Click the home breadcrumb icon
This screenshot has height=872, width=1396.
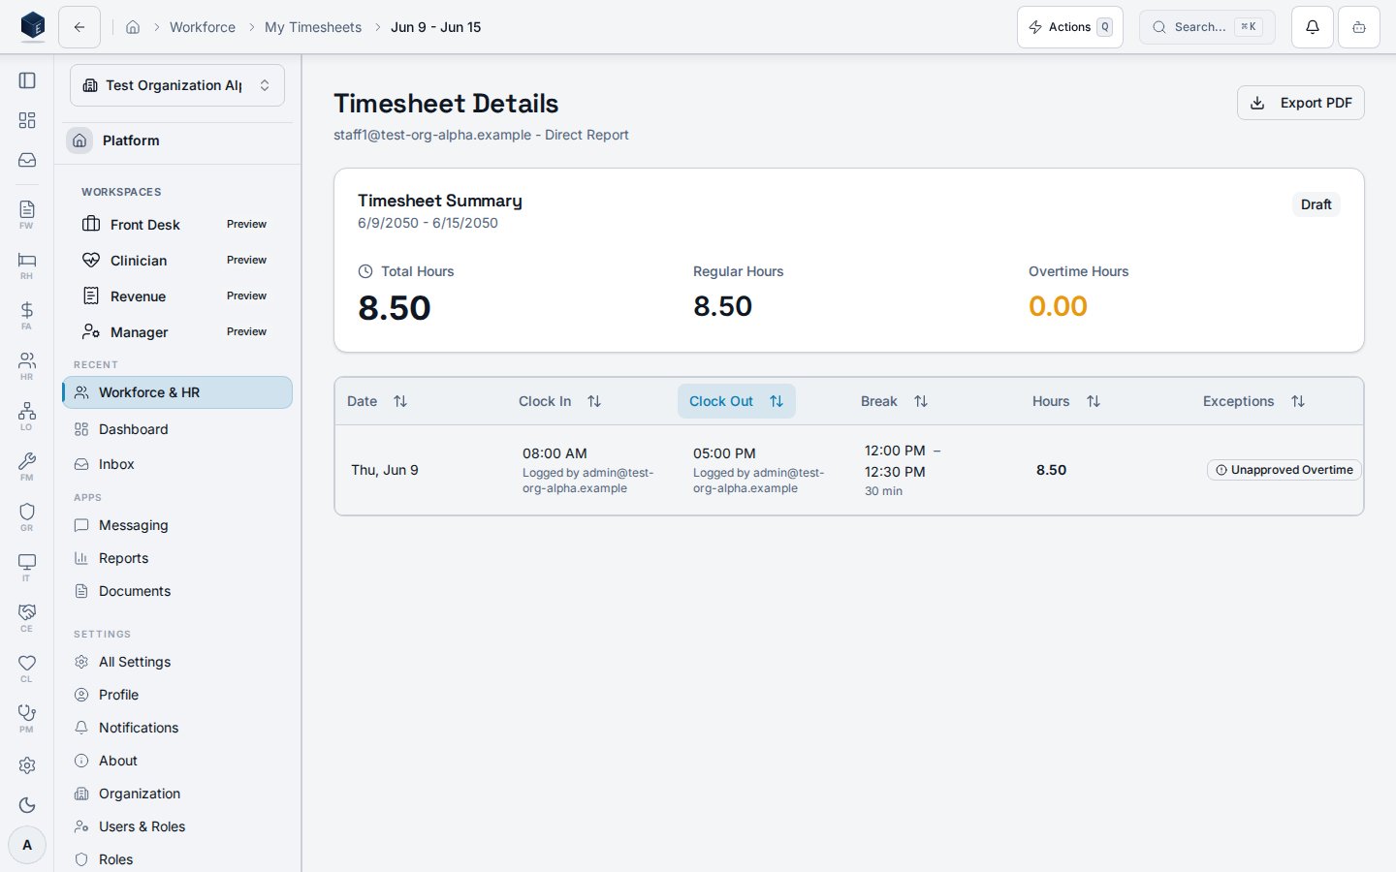133,27
